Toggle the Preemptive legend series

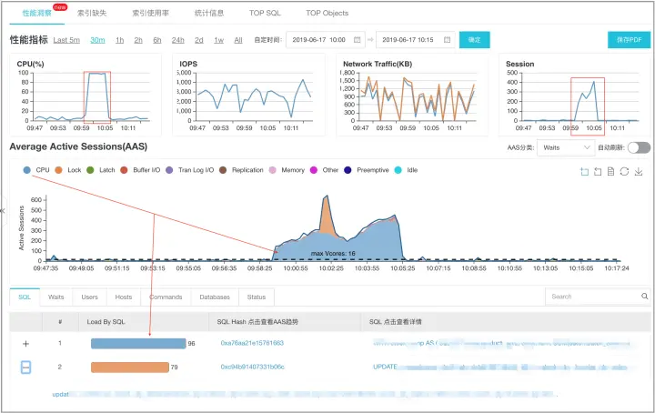click(x=367, y=170)
